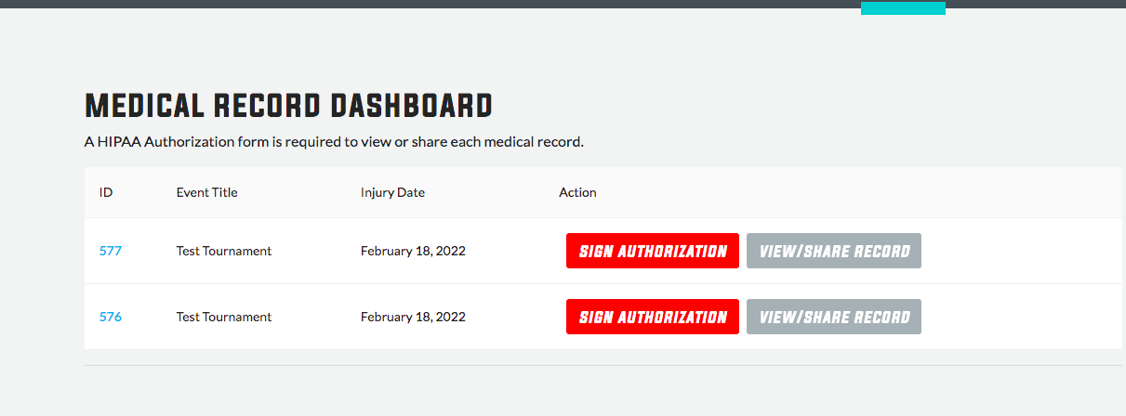Screen dimensions: 1126x416
Task: Select Test Tournament title in row 576
Action: 224,317
